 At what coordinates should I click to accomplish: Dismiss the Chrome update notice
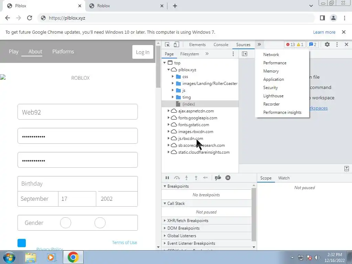pos(344,32)
